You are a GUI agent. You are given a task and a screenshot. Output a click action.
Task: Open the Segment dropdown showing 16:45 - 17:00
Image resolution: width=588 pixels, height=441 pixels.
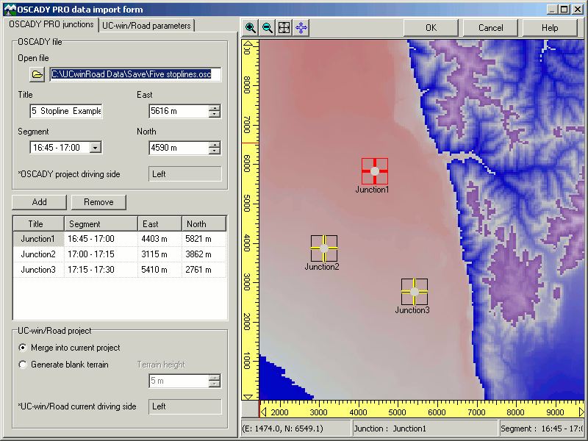coord(96,148)
